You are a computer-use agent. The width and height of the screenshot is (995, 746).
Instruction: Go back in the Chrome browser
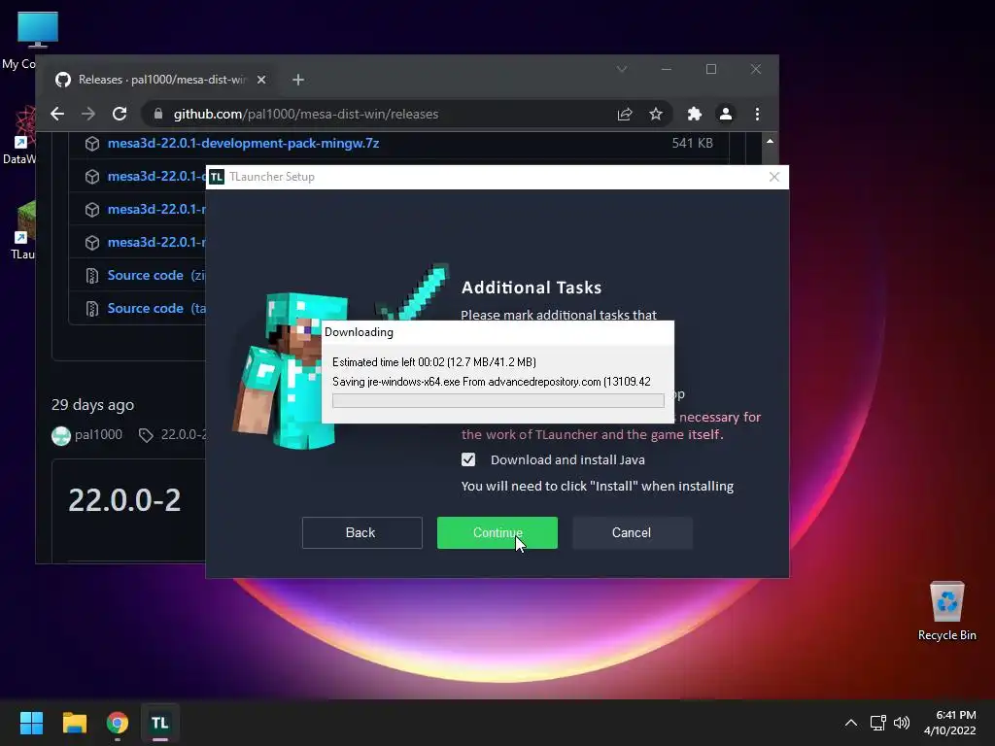click(x=57, y=115)
